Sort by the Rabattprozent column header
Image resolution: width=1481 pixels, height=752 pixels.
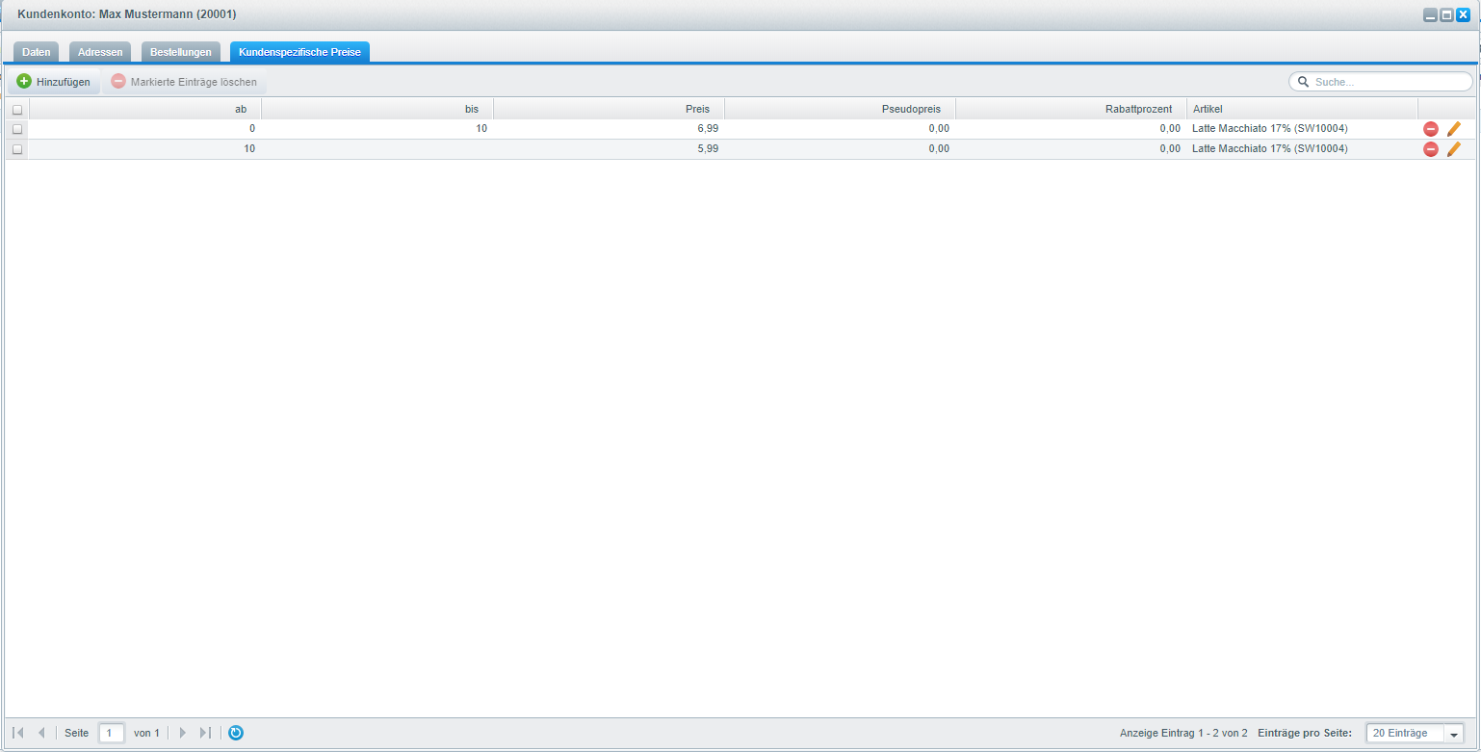1071,109
